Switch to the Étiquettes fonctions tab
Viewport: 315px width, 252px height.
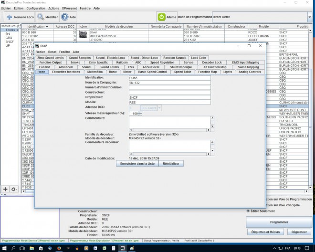tap(66, 72)
